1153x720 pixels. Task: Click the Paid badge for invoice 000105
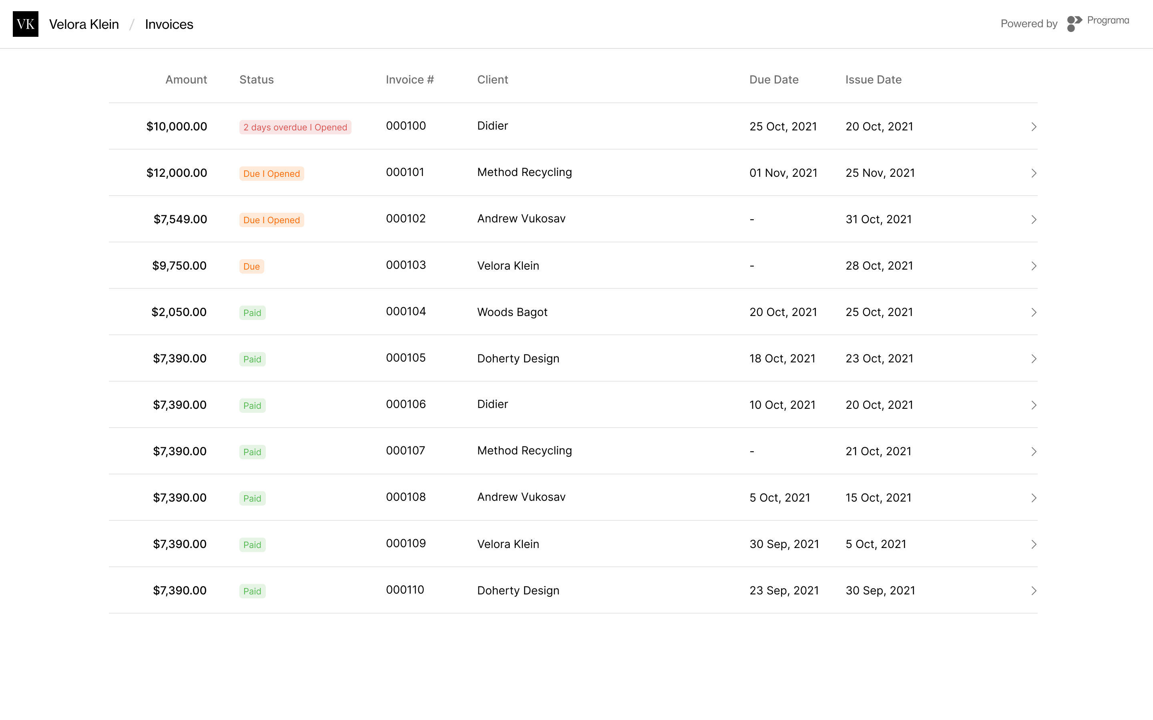click(252, 359)
